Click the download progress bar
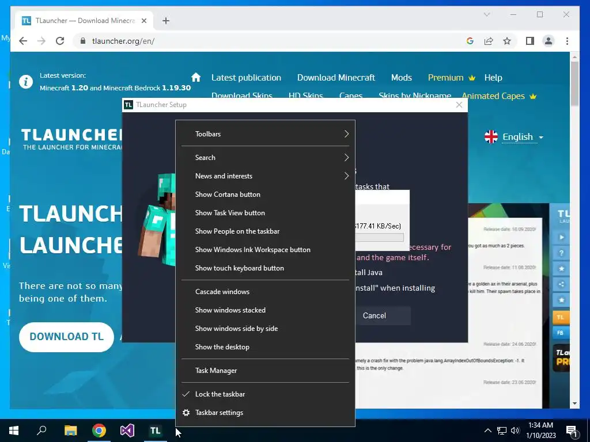This screenshot has height=442, width=590. [379, 238]
